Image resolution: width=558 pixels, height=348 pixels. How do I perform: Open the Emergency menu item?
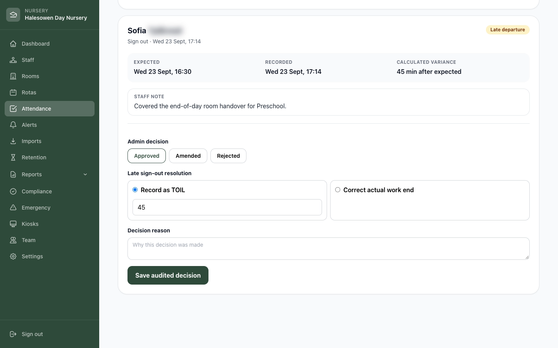point(50,208)
